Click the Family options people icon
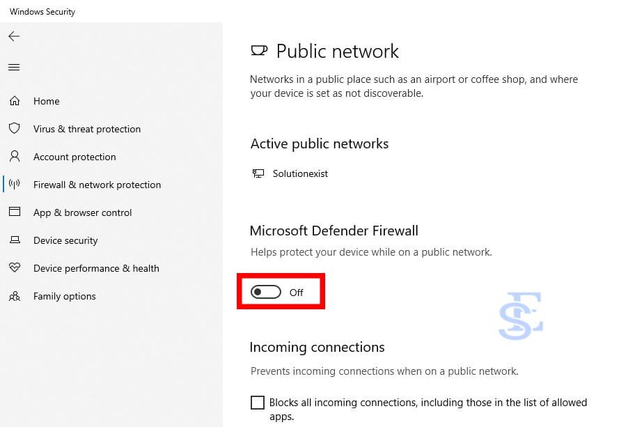The height and width of the screenshot is (427, 619). click(14, 296)
